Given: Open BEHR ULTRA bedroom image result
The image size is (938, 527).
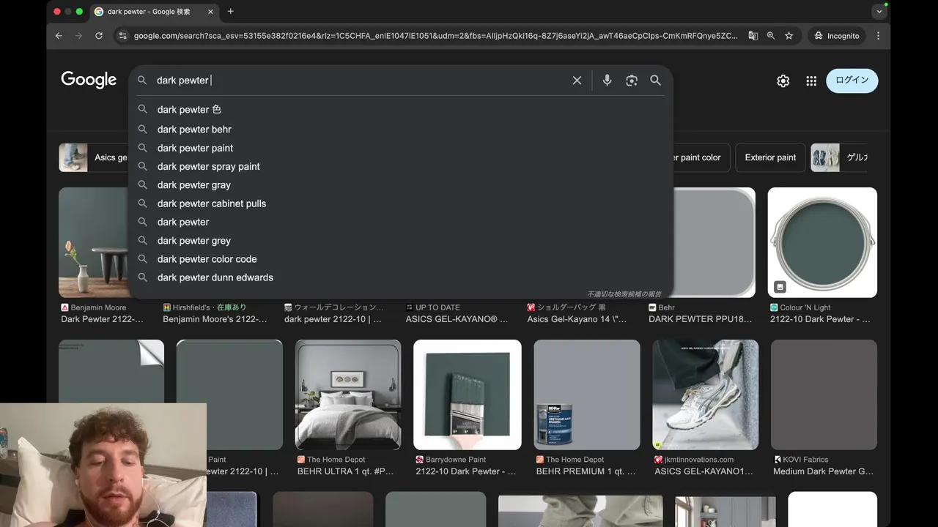Looking at the screenshot, I should (348, 395).
